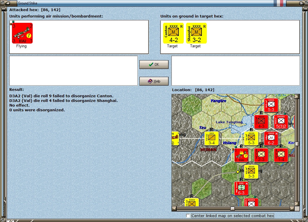
Task: Click the HUNAN province label on map
Action: point(209,150)
